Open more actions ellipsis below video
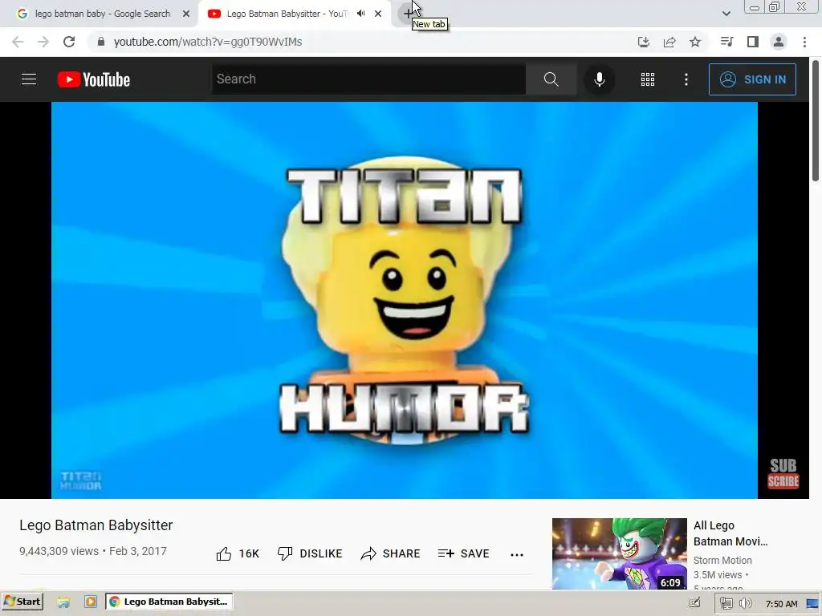This screenshot has width=822, height=616. [517, 555]
